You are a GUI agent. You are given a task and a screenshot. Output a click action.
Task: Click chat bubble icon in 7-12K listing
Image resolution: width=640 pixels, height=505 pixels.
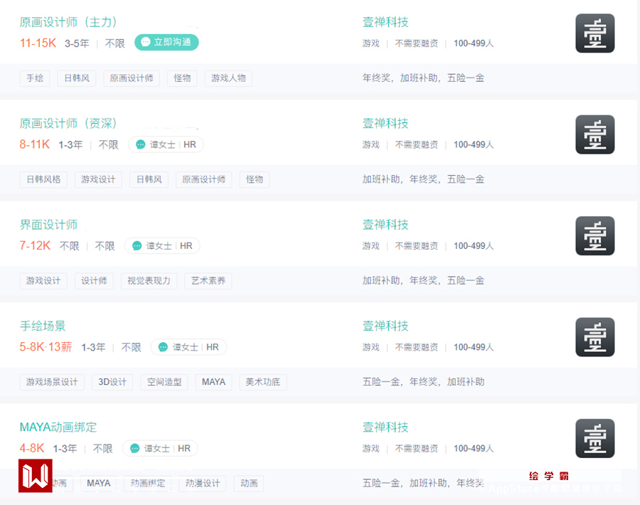click(137, 246)
